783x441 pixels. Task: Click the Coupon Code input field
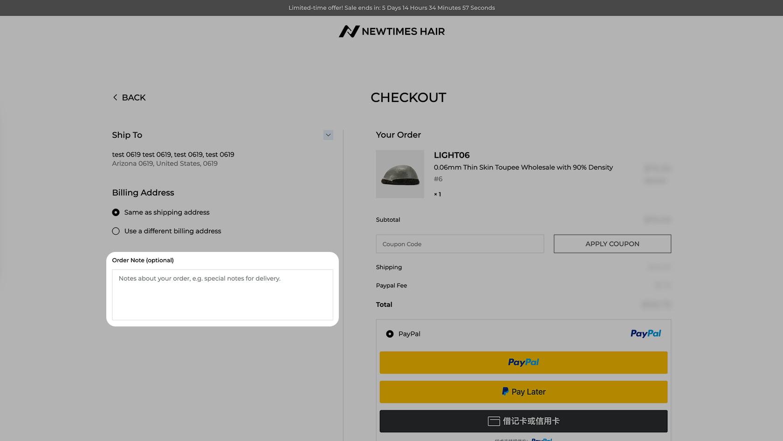tap(460, 244)
